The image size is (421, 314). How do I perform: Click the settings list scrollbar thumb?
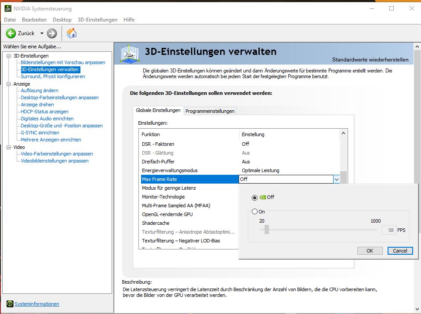pyautogui.click(x=343, y=177)
